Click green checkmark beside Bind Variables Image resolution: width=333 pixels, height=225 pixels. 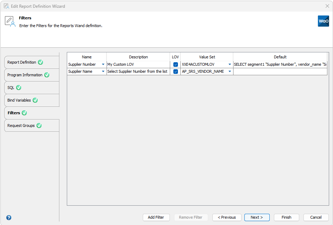pyautogui.click(x=35, y=100)
